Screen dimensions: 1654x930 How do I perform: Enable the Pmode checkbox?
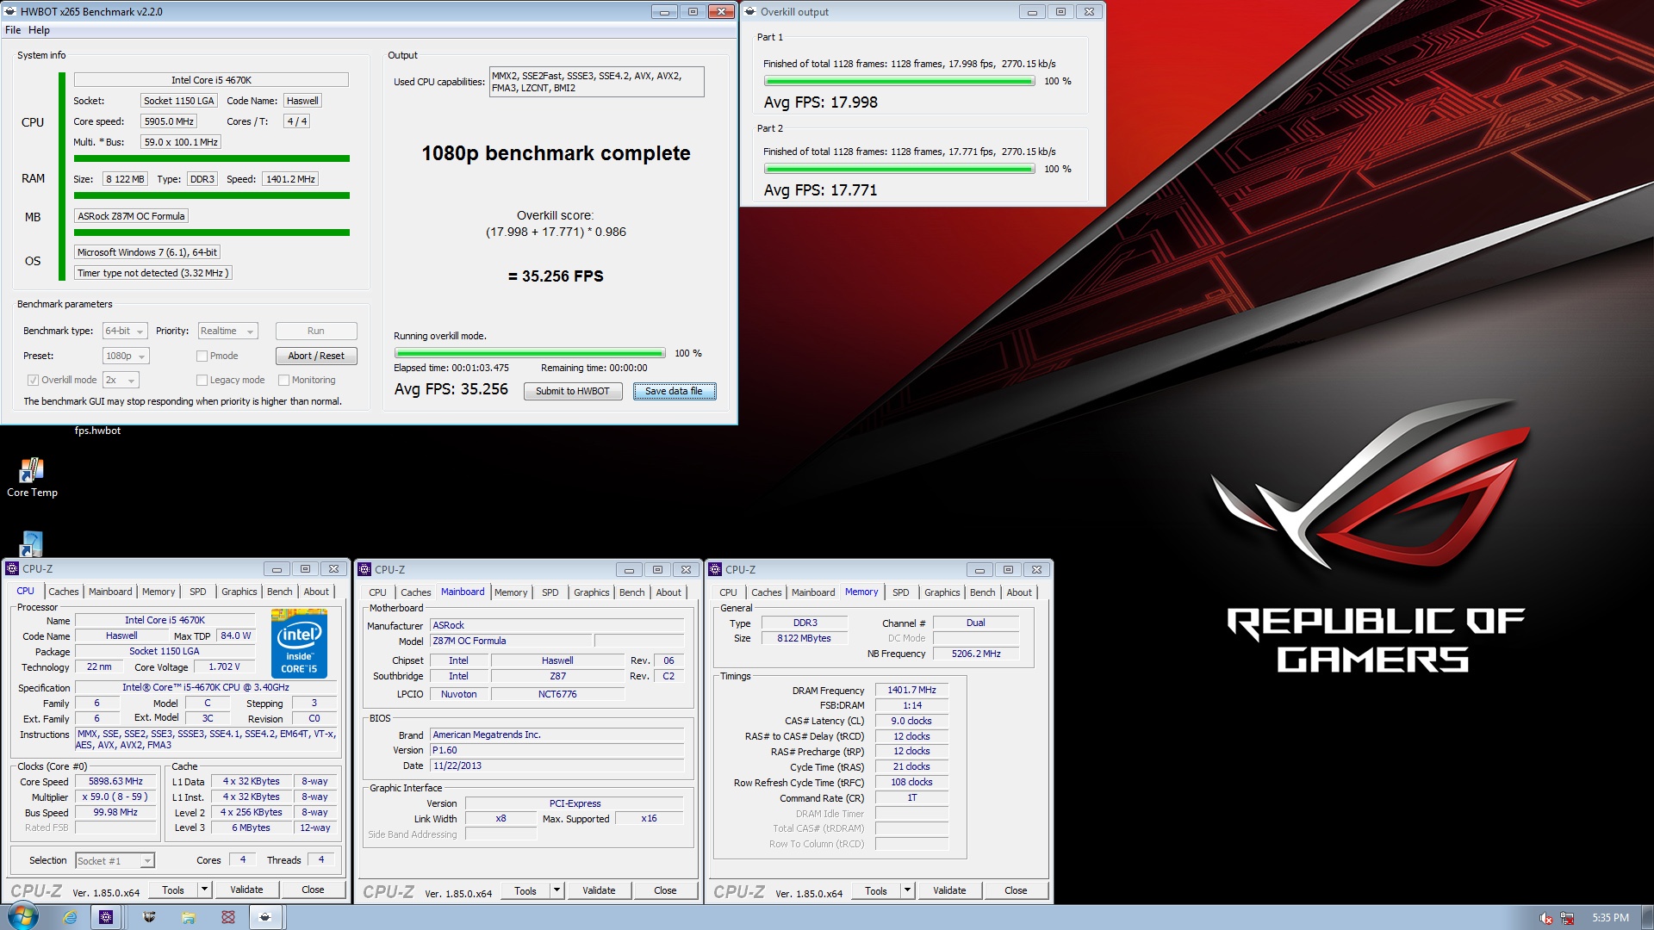202,356
